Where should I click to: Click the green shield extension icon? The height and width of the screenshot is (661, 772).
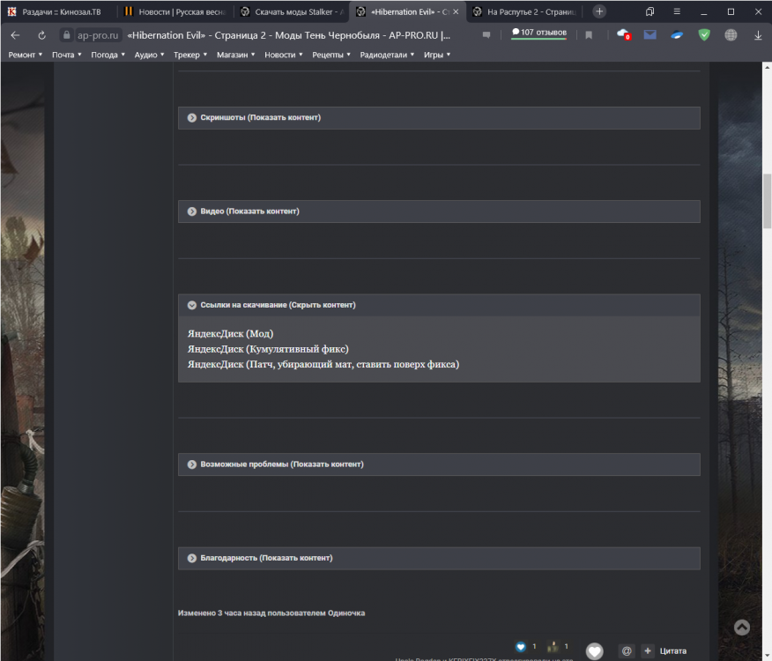pyautogui.click(x=702, y=35)
